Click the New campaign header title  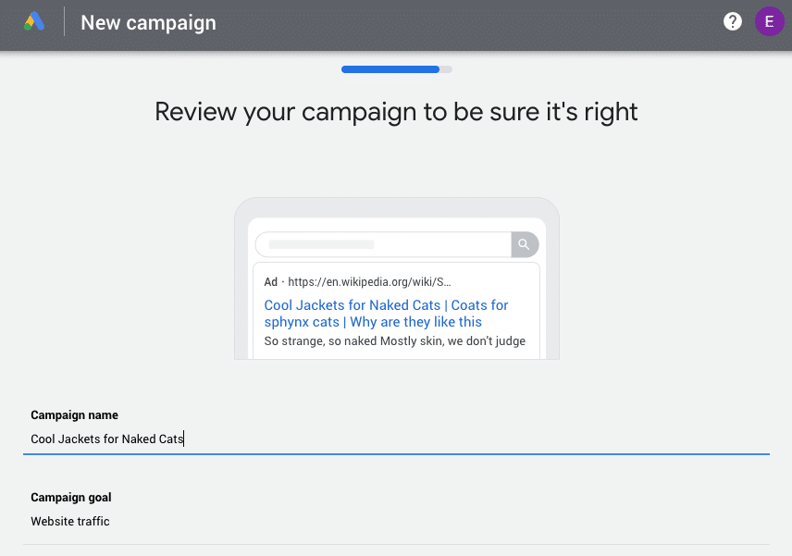coord(148,22)
